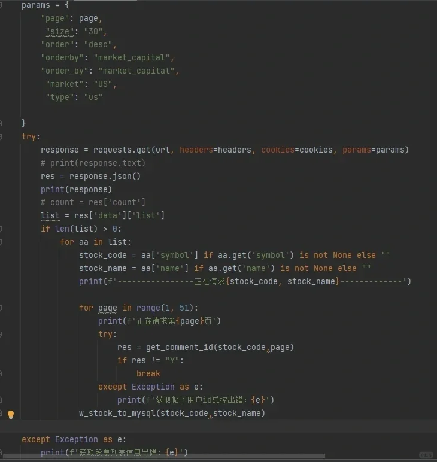Screen dimensions: 437x462
Task: Click the '获取帖子用户id总控出错' message
Action: (x=199, y=400)
